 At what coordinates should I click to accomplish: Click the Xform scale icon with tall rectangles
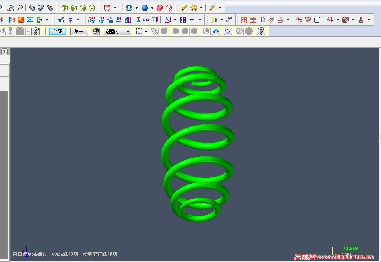[128, 20]
